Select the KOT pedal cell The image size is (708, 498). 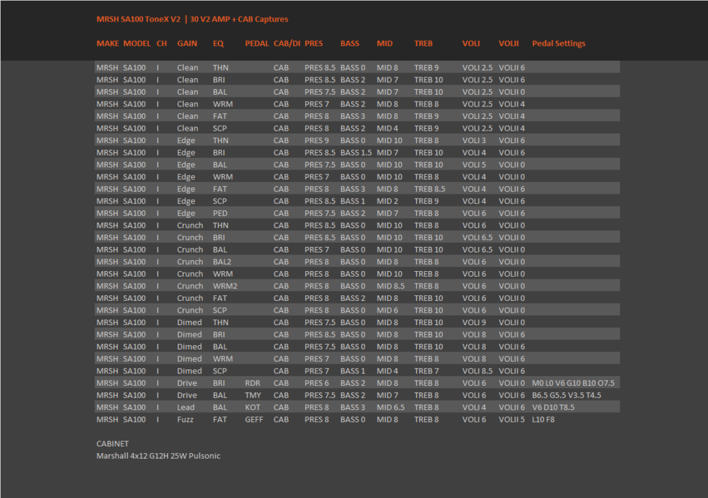pyautogui.click(x=252, y=408)
